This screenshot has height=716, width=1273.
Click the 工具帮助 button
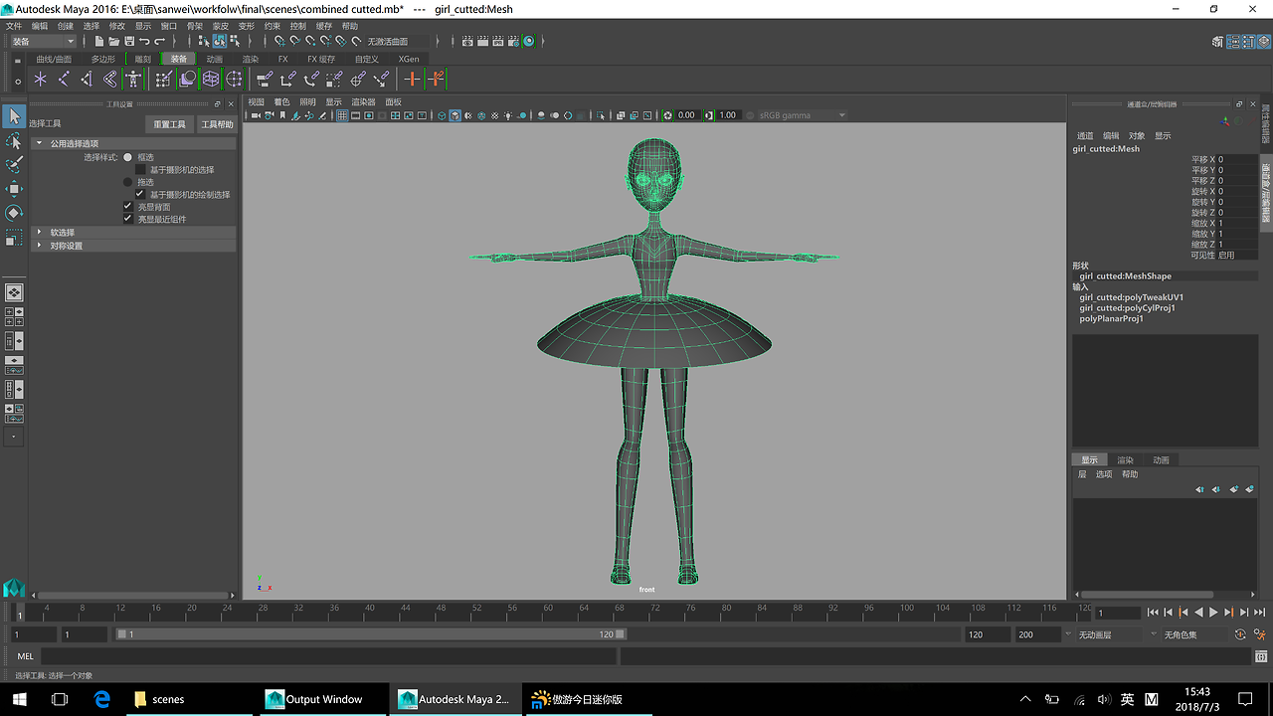[217, 125]
